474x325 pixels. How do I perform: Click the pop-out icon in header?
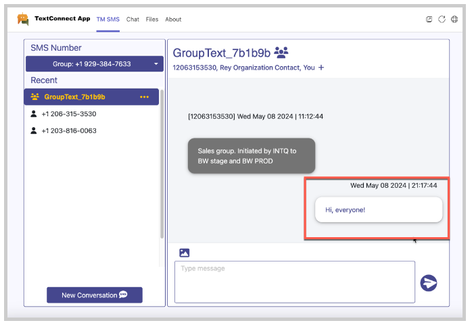429,19
